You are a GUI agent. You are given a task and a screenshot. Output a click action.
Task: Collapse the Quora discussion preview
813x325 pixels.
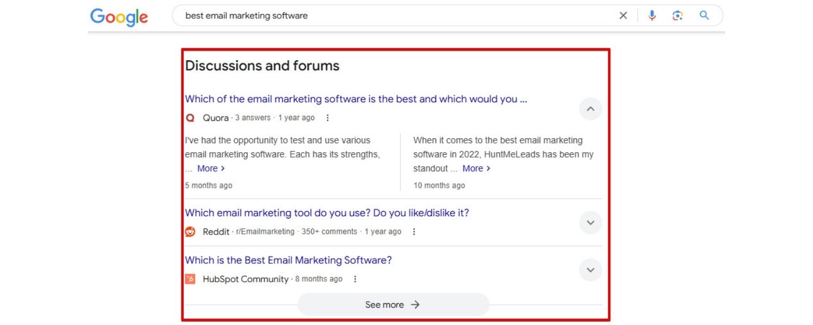590,109
